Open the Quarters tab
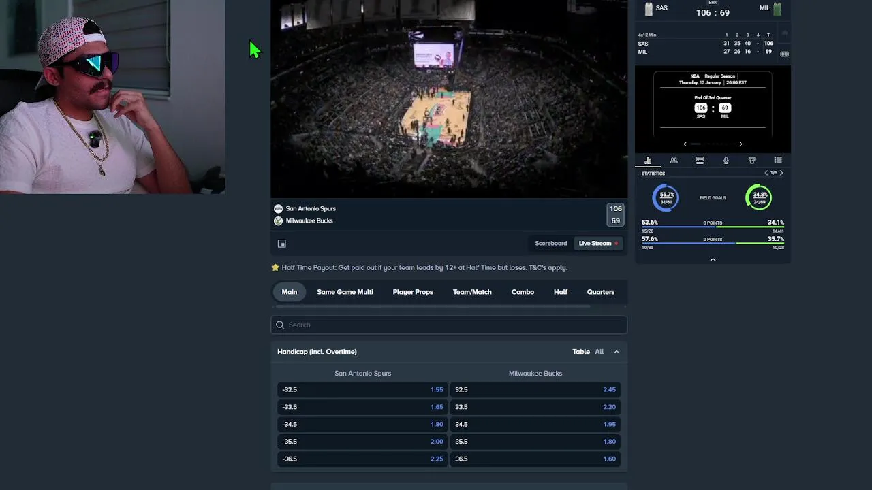 [601, 292]
